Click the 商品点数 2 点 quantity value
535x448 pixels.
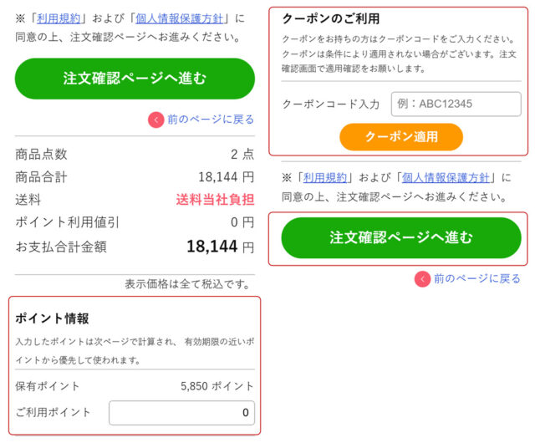[x=242, y=155]
